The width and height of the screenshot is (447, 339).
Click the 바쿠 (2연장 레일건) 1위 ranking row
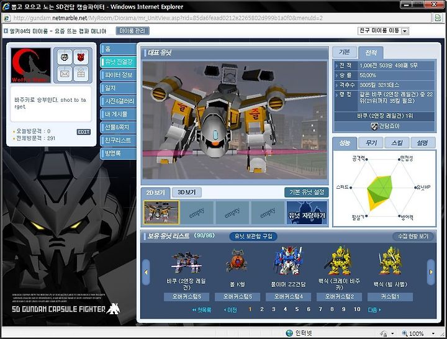tap(384, 116)
